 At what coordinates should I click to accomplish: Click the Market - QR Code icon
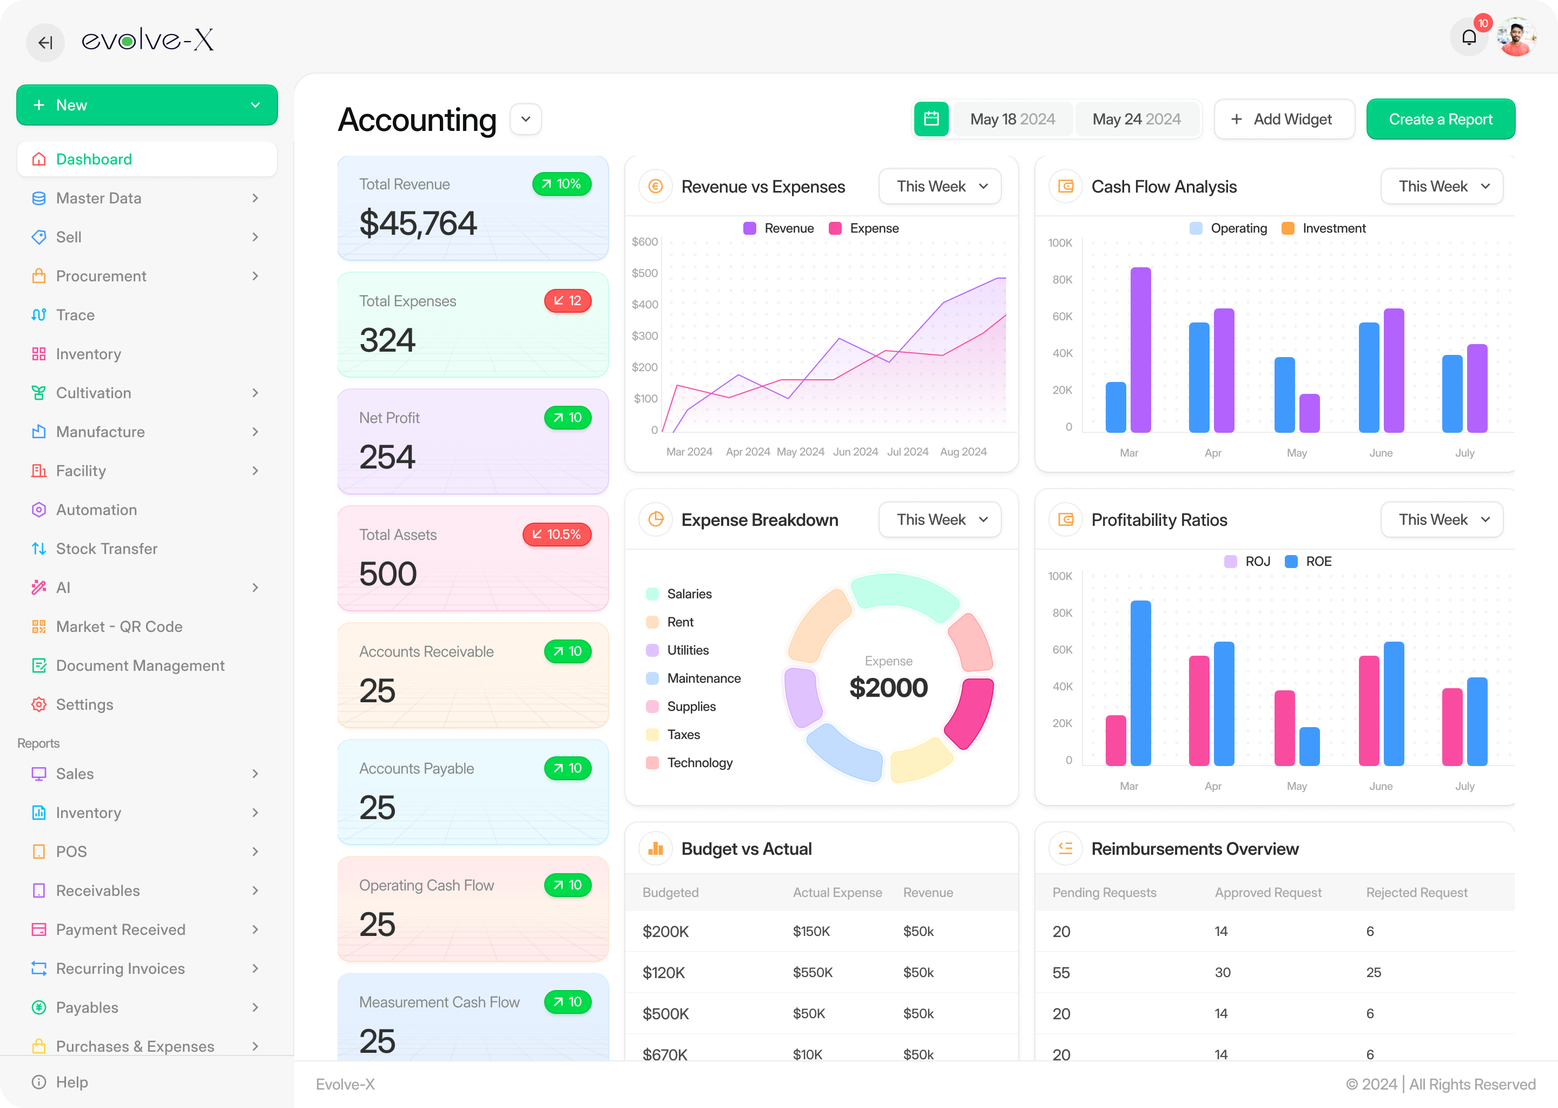pos(39,626)
